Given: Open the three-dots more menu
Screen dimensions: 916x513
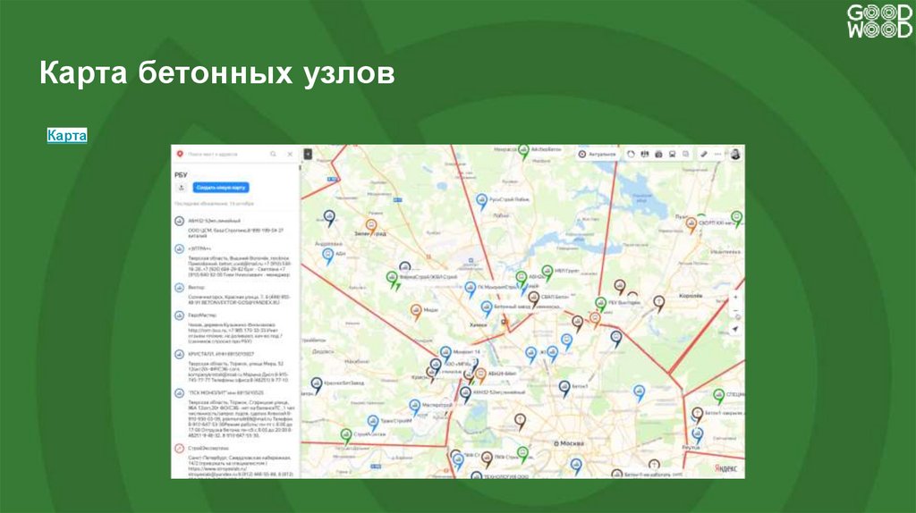Looking at the screenshot, I should [x=718, y=154].
